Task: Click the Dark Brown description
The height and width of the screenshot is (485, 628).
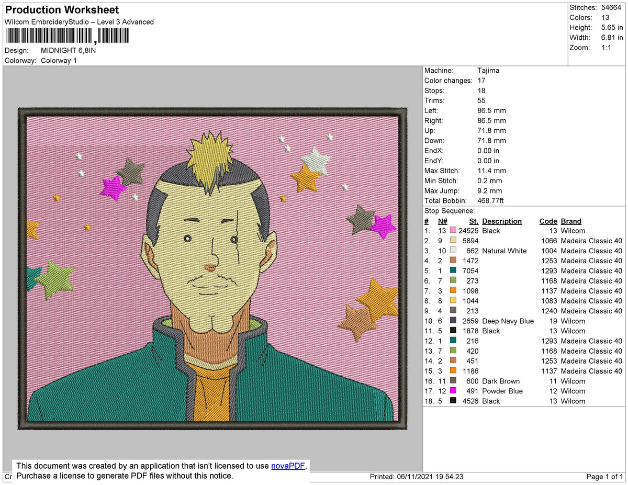Action: 501,381
